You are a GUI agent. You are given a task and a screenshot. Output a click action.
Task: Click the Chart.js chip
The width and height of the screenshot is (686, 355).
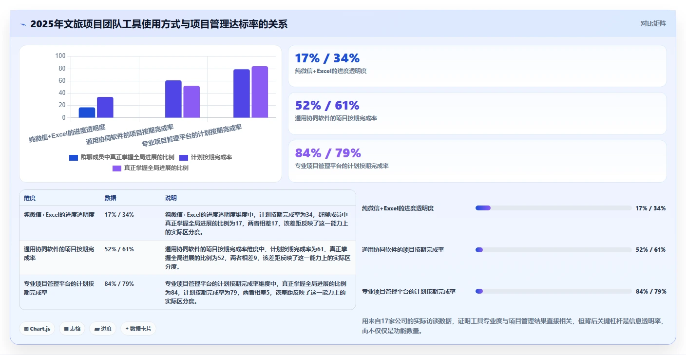click(x=38, y=329)
